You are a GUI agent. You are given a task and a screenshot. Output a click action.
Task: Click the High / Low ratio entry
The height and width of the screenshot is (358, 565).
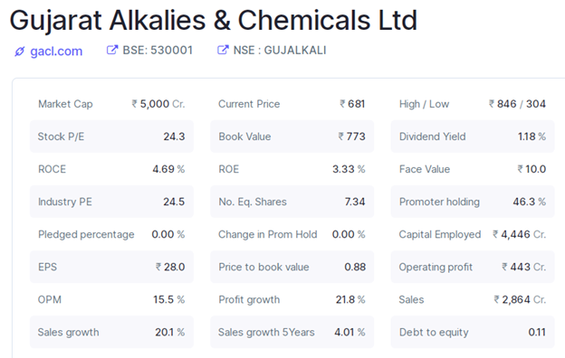(473, 104)
